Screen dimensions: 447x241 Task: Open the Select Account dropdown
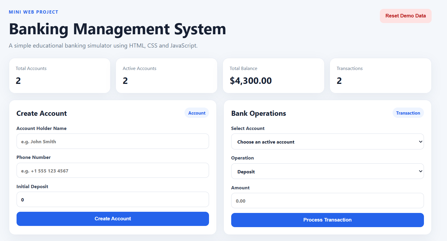click(x=327, y=141)
